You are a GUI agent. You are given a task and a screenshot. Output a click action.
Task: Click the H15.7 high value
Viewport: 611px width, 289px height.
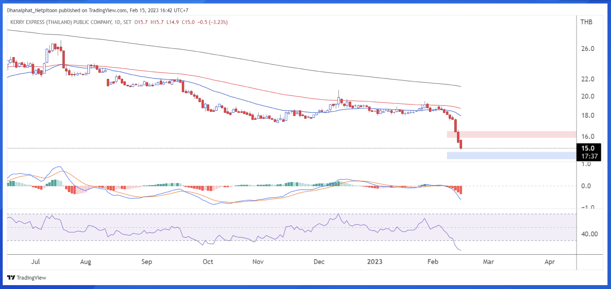157,22
